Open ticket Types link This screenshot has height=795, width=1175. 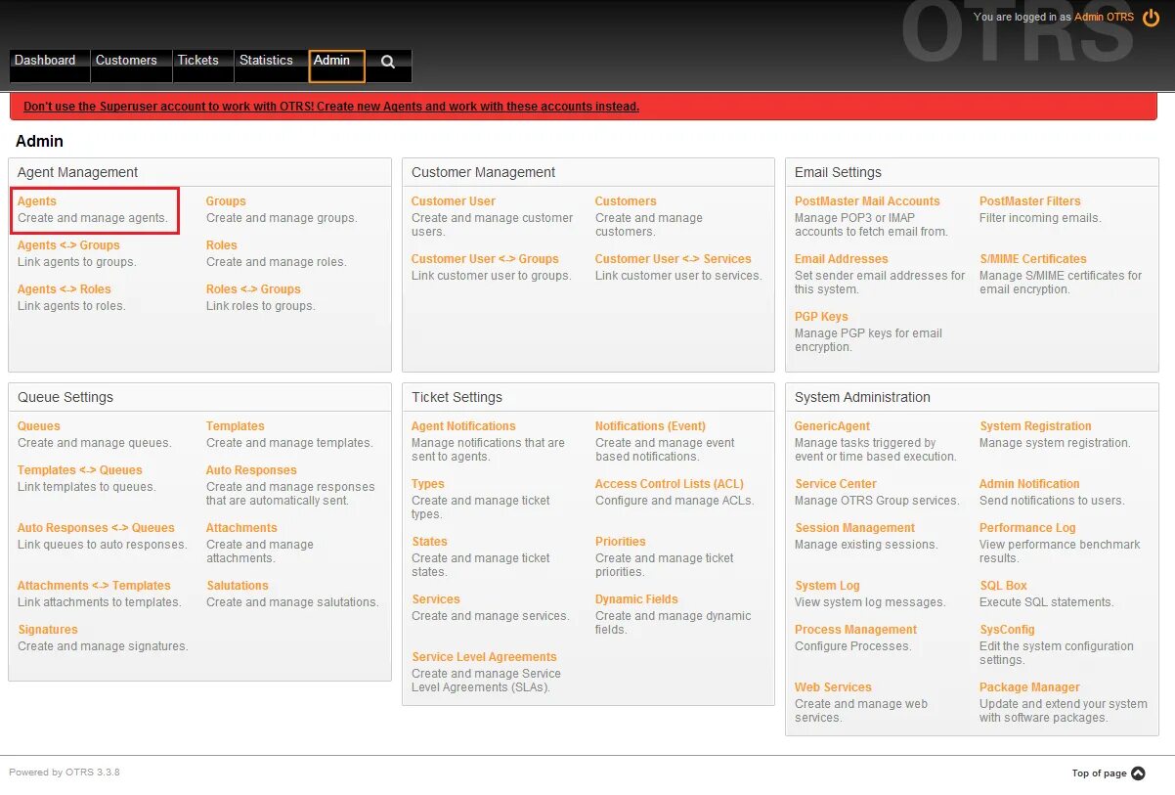(x=428, y=484)
